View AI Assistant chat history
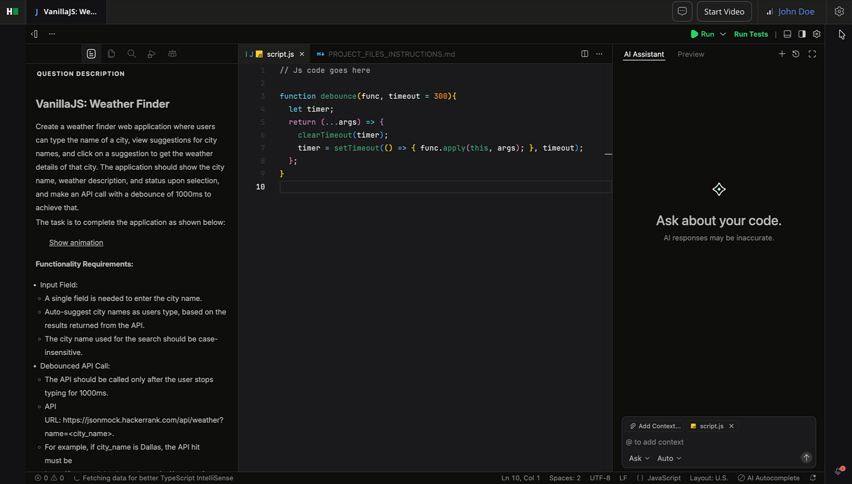This screenshot has width=852, height=484. pyautogui.click(x=796, y=54)
